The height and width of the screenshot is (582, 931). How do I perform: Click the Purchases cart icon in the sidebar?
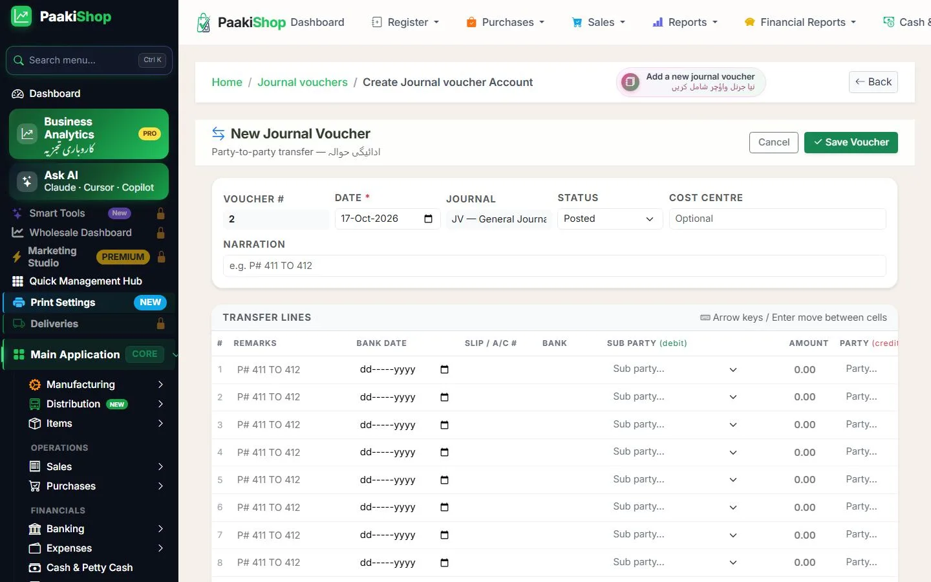click(x=35, y=486)
